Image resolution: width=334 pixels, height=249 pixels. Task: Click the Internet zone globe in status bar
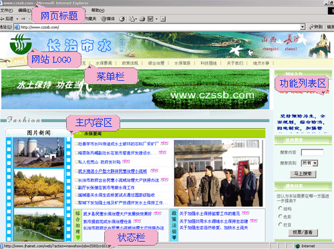(297, 246)
